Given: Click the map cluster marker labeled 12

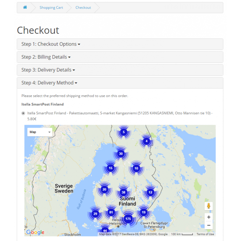Looking at the screenshot, I should (150, 192).
